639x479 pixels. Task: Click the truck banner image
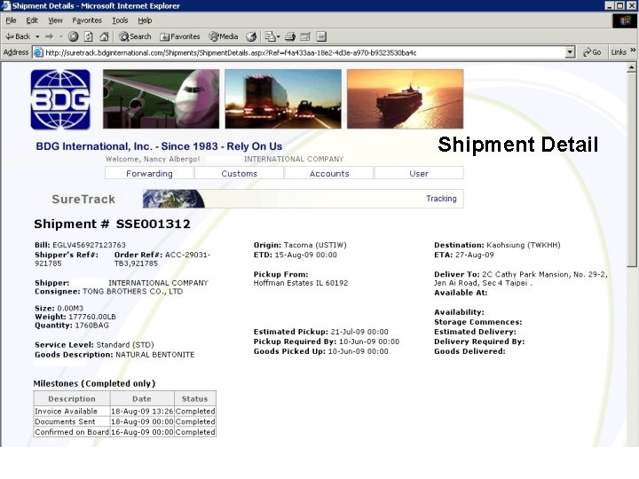point(283,99)
